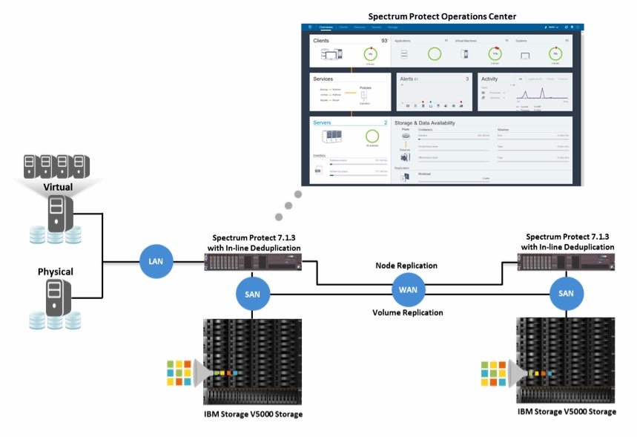637x437 pixels.
Task: Click the Virtual server tower icon
Action: click(x=60, y=214)
